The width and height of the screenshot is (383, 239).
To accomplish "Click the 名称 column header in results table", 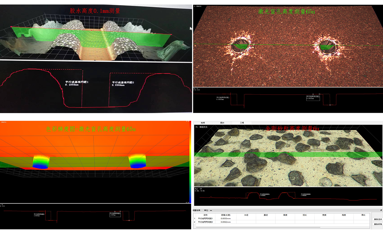I will 205,215.
